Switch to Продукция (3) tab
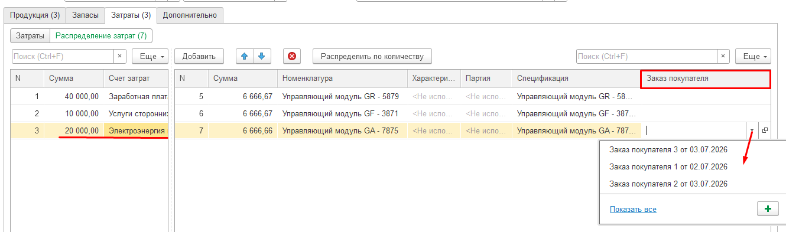786x232 pixels. [35, 15]
